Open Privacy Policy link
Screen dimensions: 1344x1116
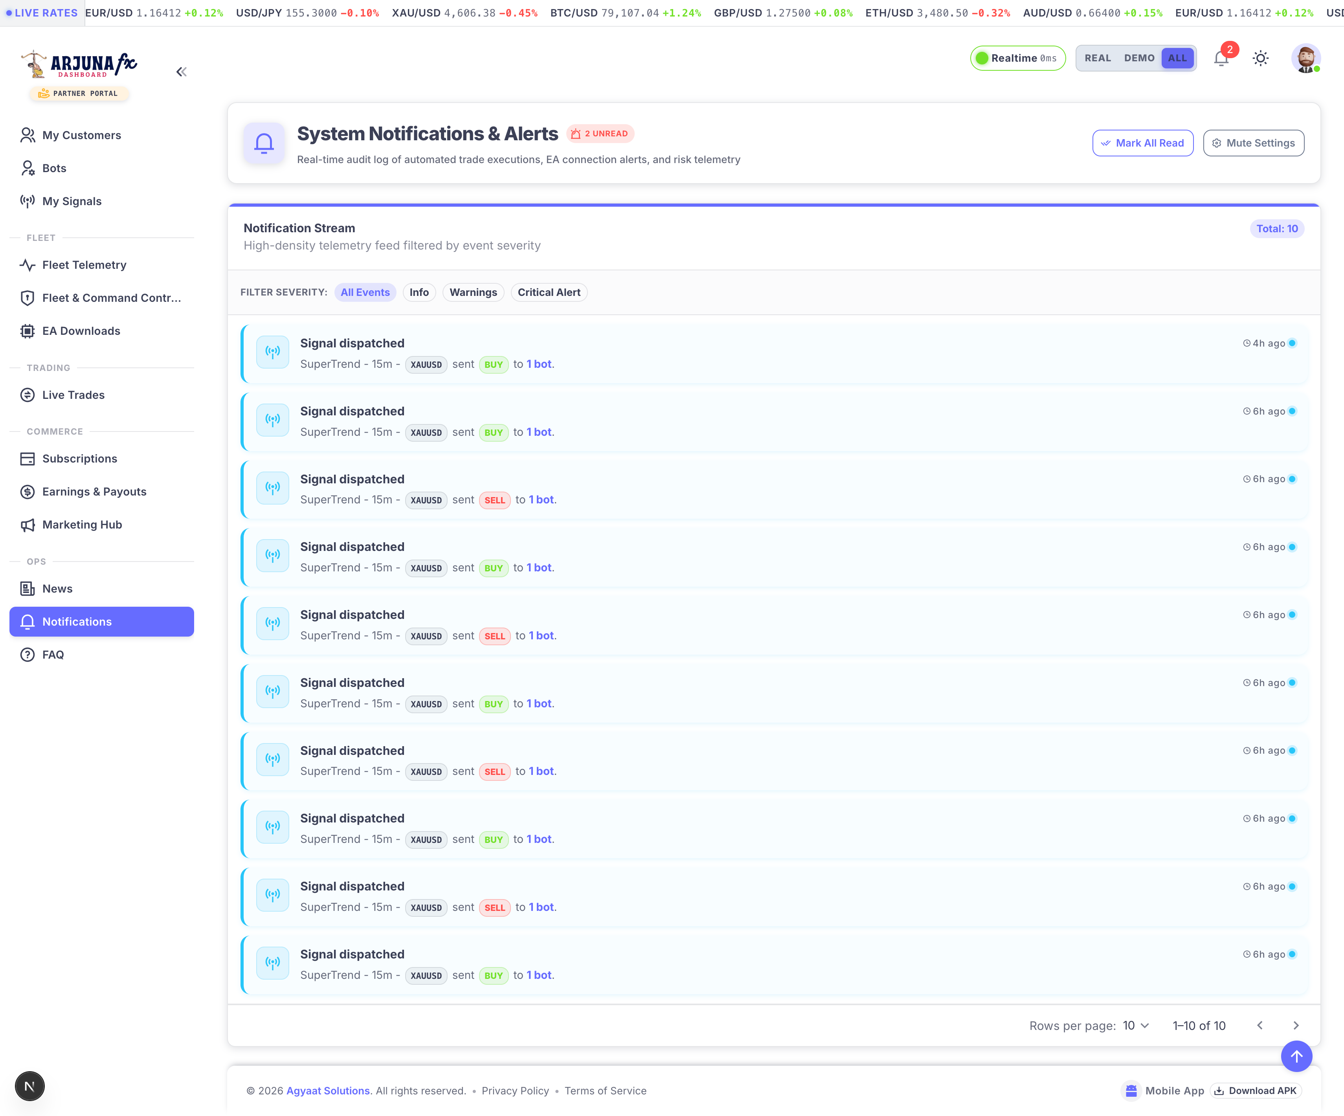pyautogui.click(x=515, y=1090)
